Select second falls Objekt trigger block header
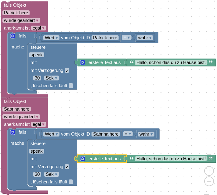 [x=15, y=101]
